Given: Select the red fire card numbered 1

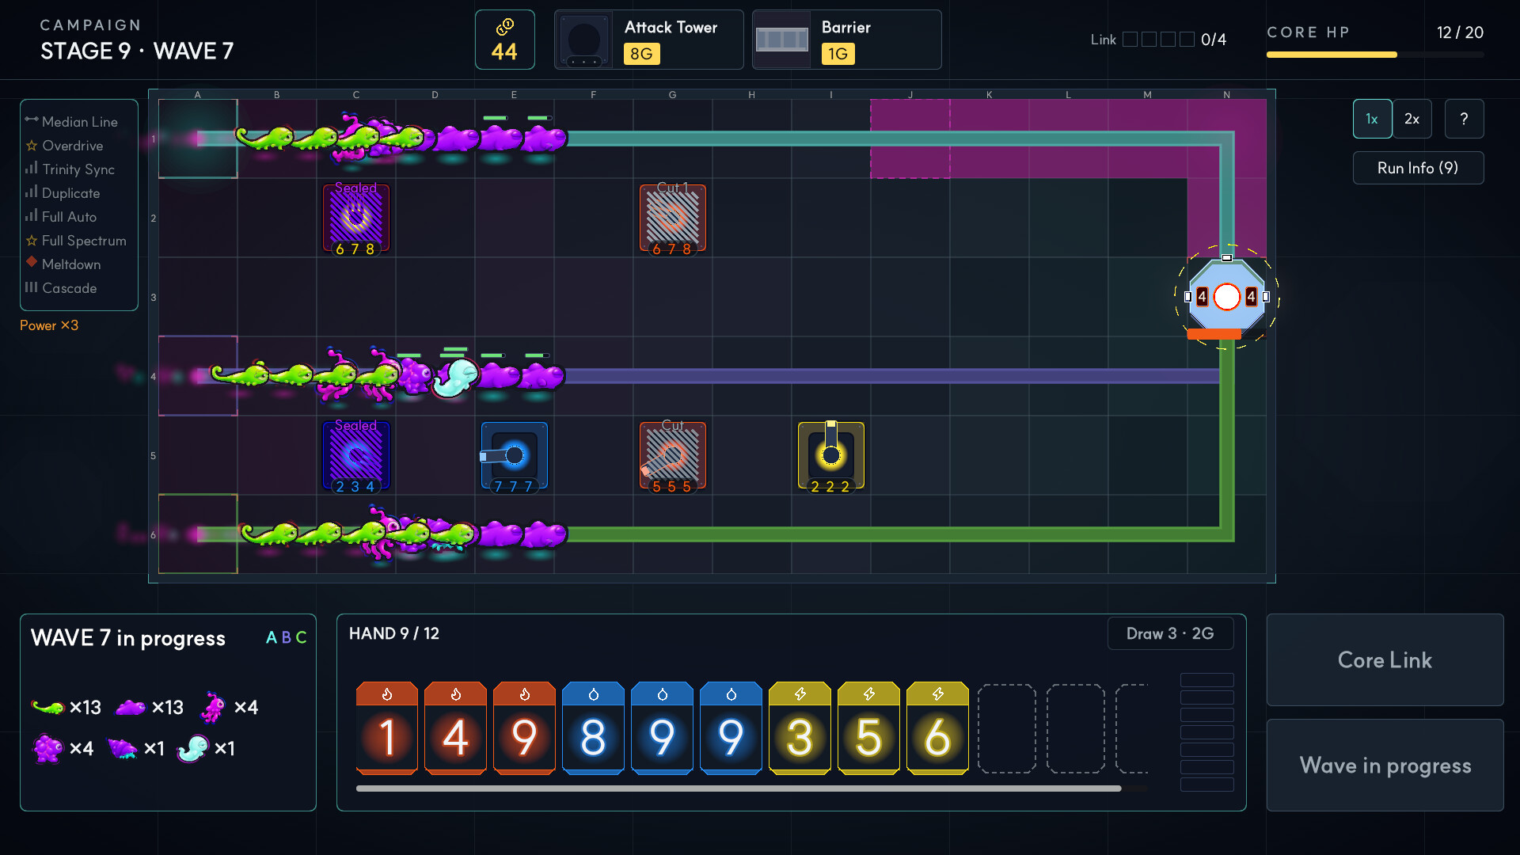Looking at the screenshot, I should [x=387, y=728].
